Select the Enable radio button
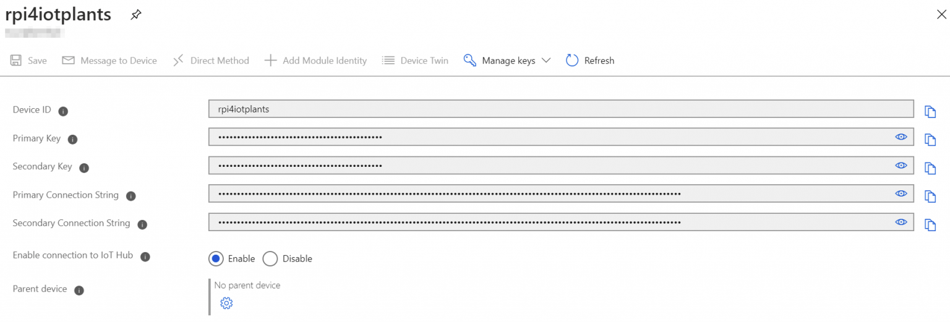This screenshot has height=322, width=950. (x=216, y=258)
